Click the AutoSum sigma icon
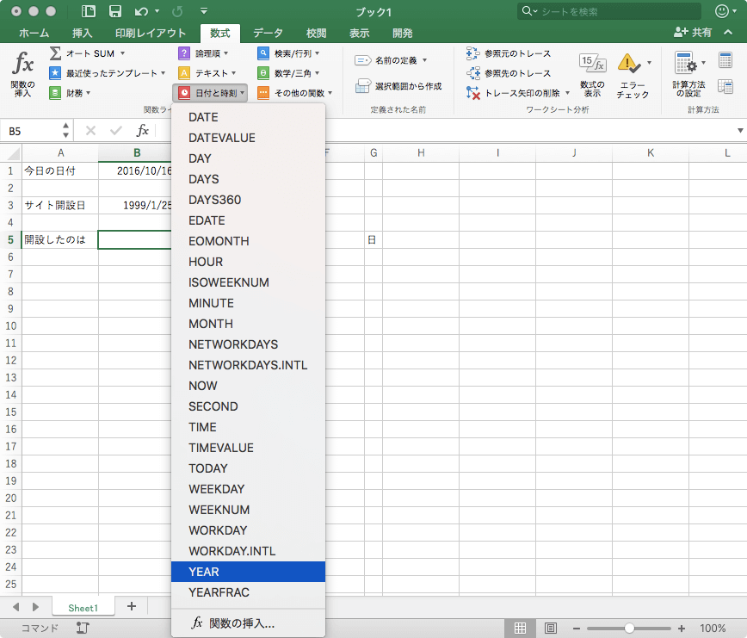The width and height of the screenshot is (747, 638). coord(55,53)
